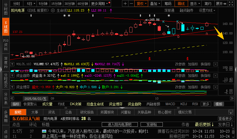Screen dimensions: 237x139
Task: Click the collapse arrow on right edge
Action: coord(236,69)
